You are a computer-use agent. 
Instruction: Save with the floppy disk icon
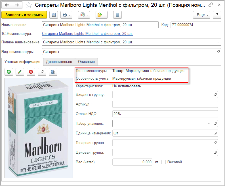point(54,15)
